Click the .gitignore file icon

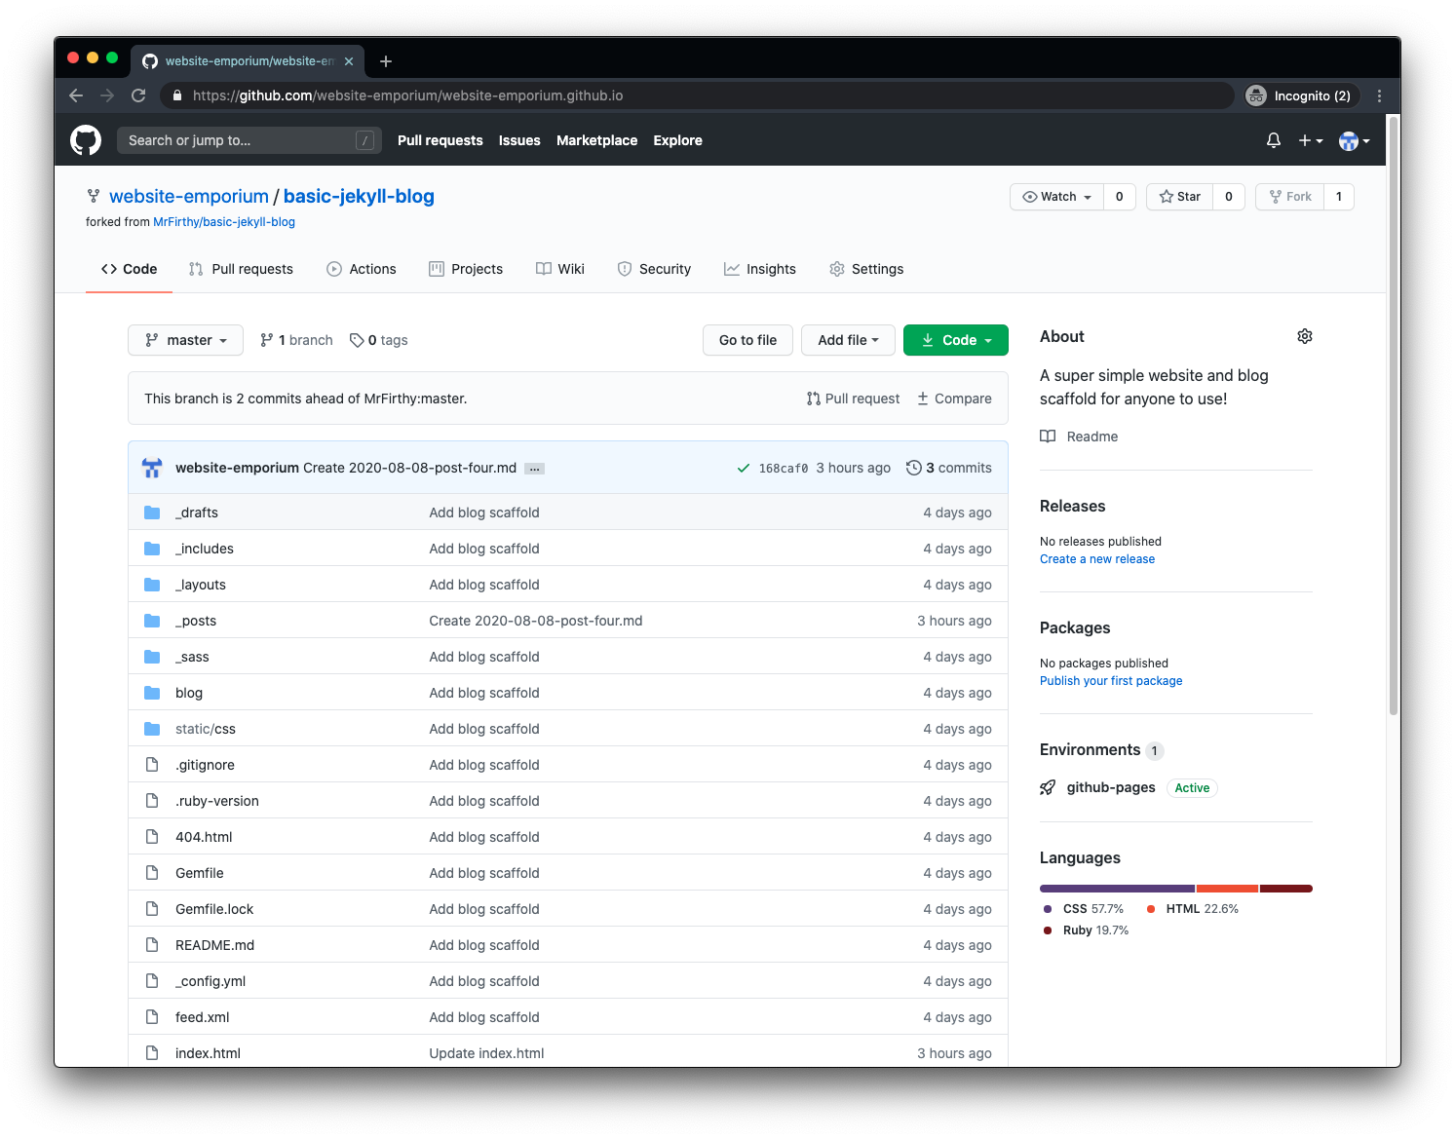[x=152, y=765]
